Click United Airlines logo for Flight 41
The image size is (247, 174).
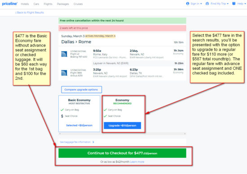click(x=64, y=54)
